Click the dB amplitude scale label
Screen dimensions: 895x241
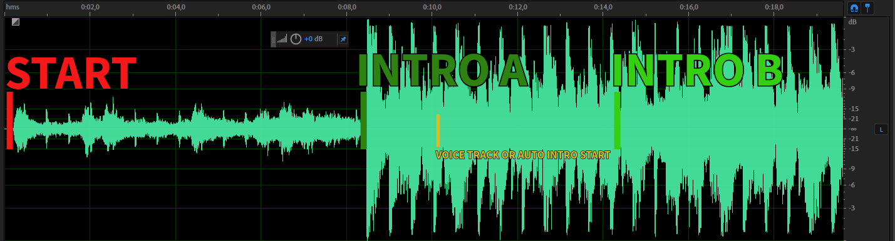[x=852, y=22]
